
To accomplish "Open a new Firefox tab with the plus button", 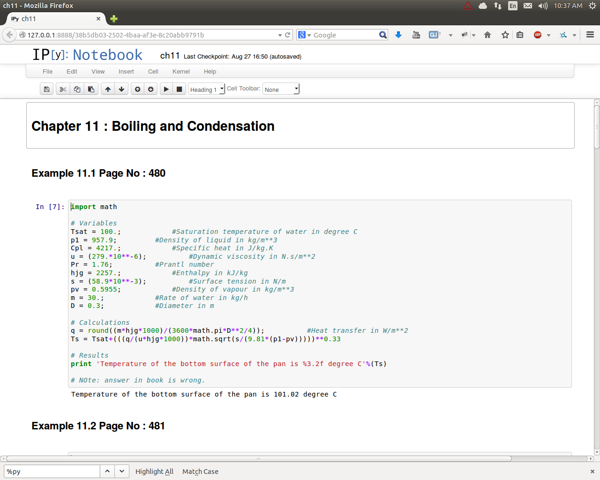I will (x=114, y=19).
